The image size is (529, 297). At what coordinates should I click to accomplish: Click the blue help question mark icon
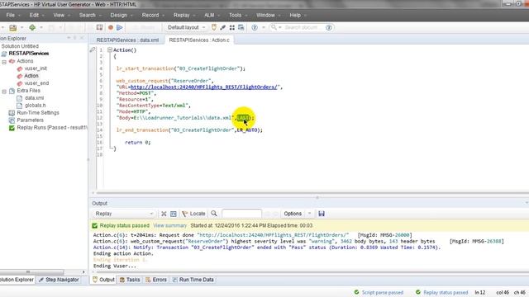(x=255, y=27)
